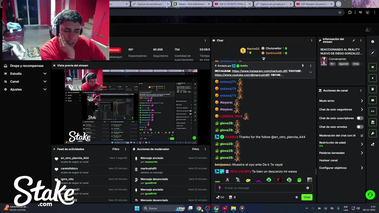The image size is (379, 213).
Task: Open Windows Start button on taskbar
Action: click(137, 208)
